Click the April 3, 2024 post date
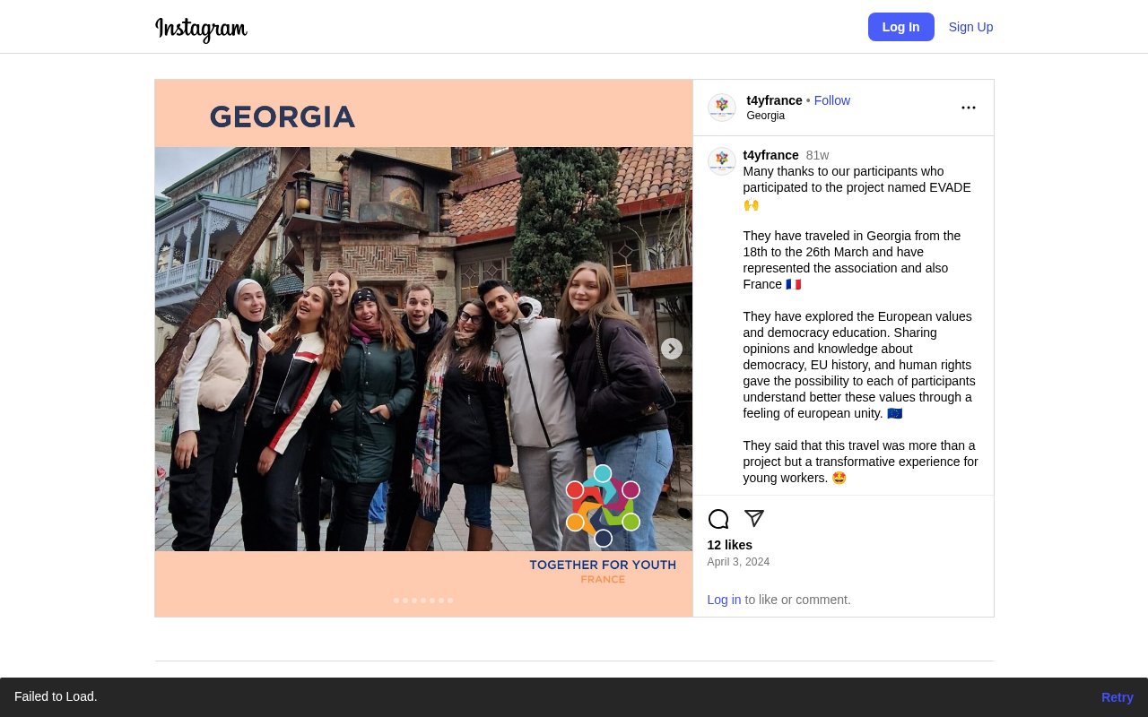 [x=738, y=562]
